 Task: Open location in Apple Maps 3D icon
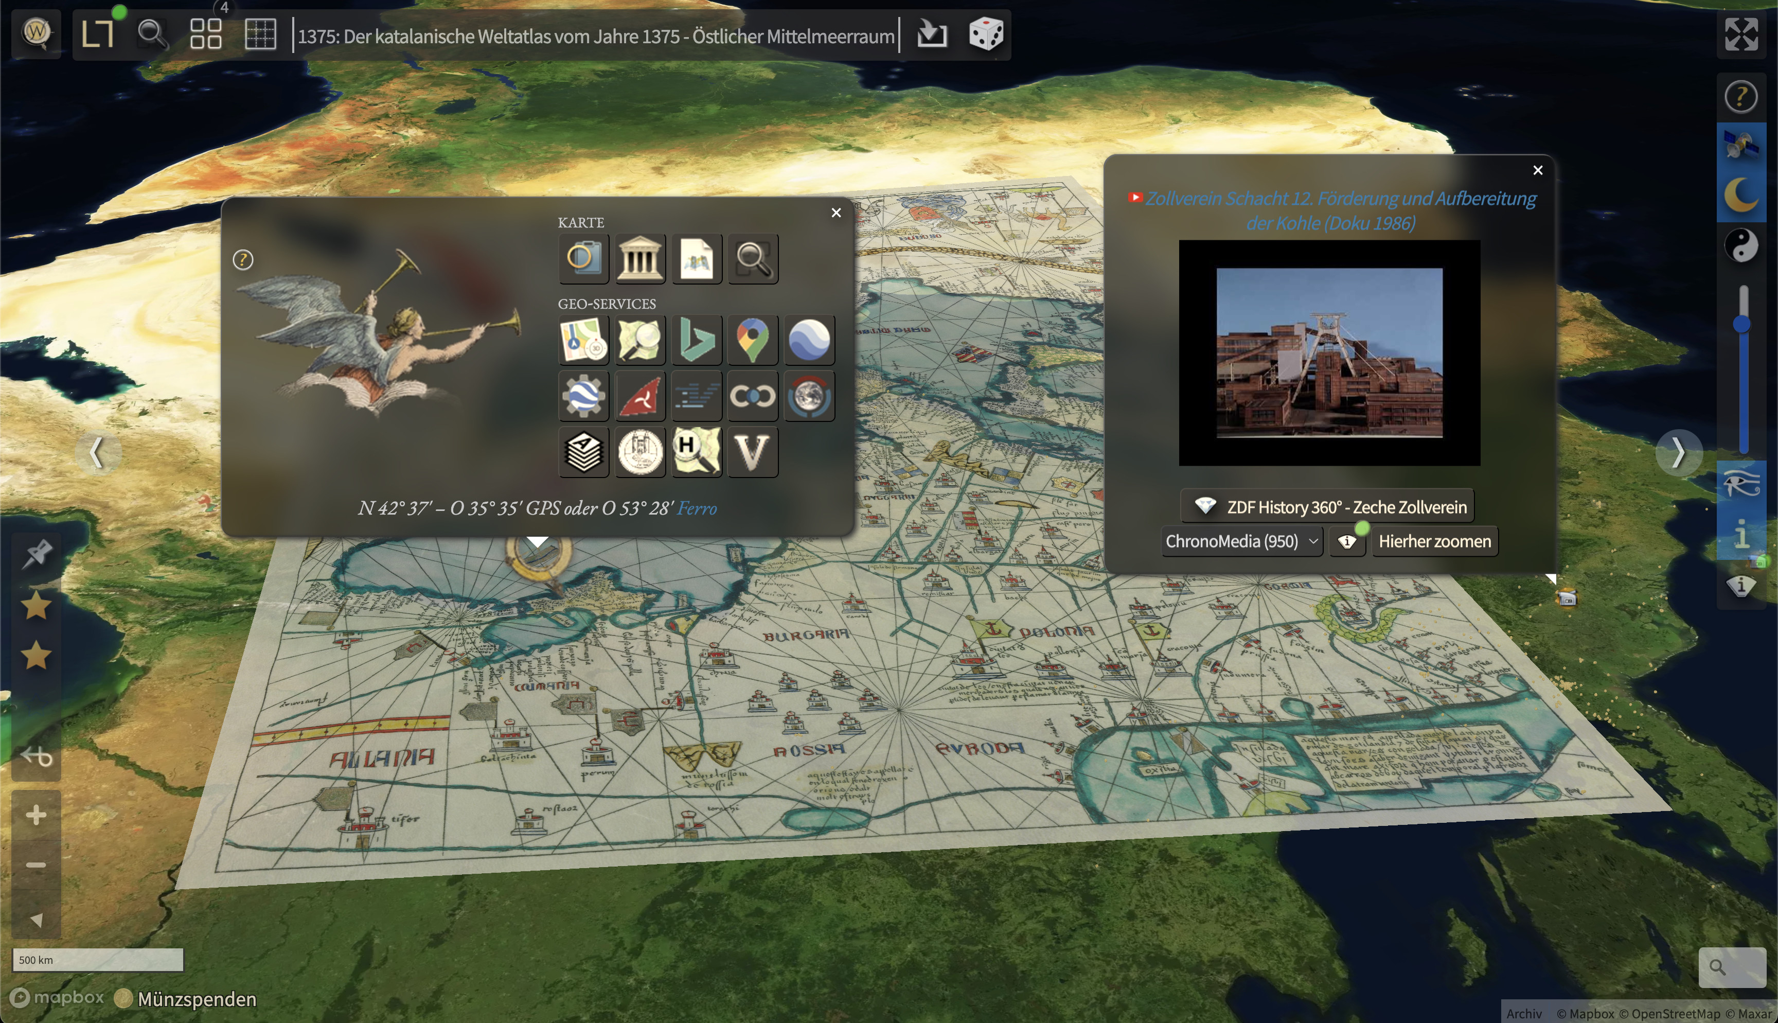click(583, 340)
